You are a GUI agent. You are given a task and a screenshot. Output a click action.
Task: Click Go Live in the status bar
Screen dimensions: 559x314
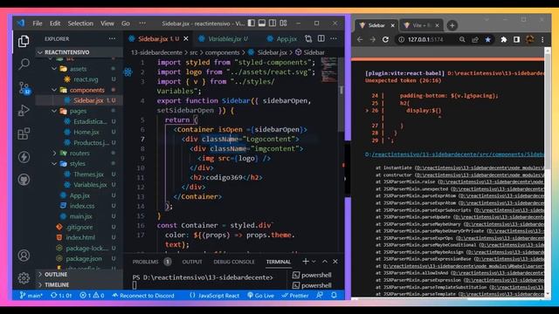pyautogui.click(x=260, y=295)
